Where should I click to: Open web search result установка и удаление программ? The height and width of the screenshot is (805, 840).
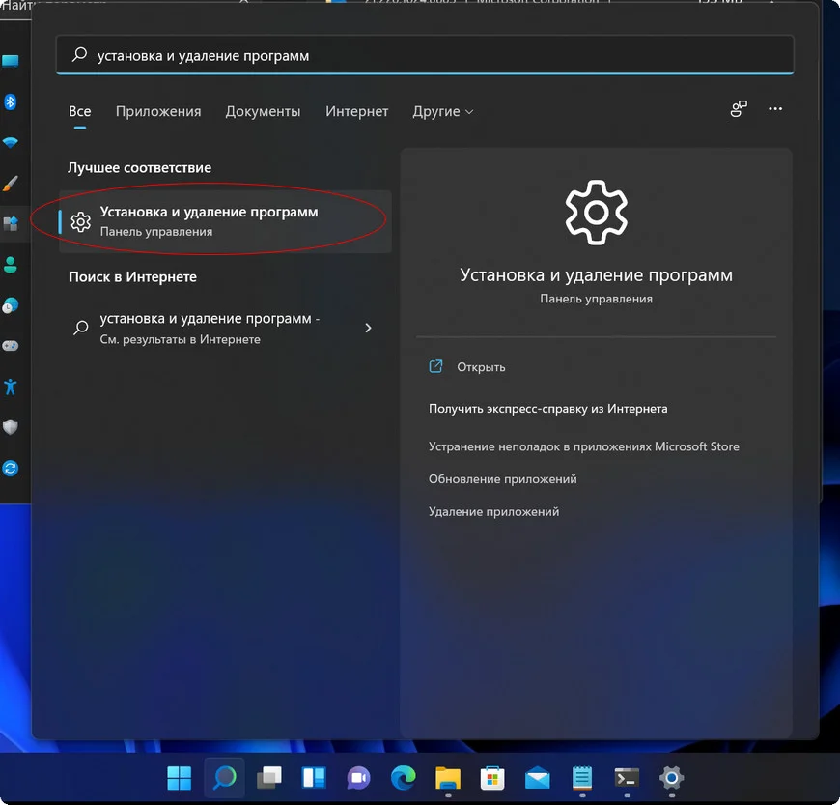226,329
